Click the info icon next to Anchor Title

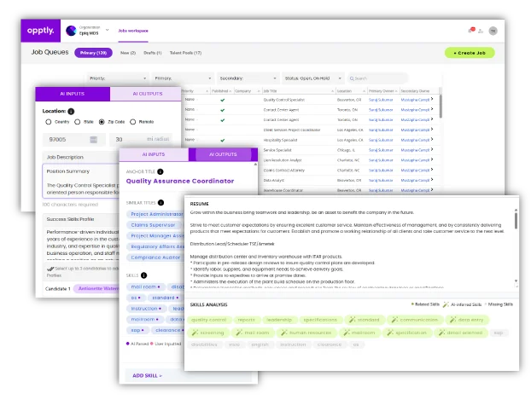pos(160,171)
